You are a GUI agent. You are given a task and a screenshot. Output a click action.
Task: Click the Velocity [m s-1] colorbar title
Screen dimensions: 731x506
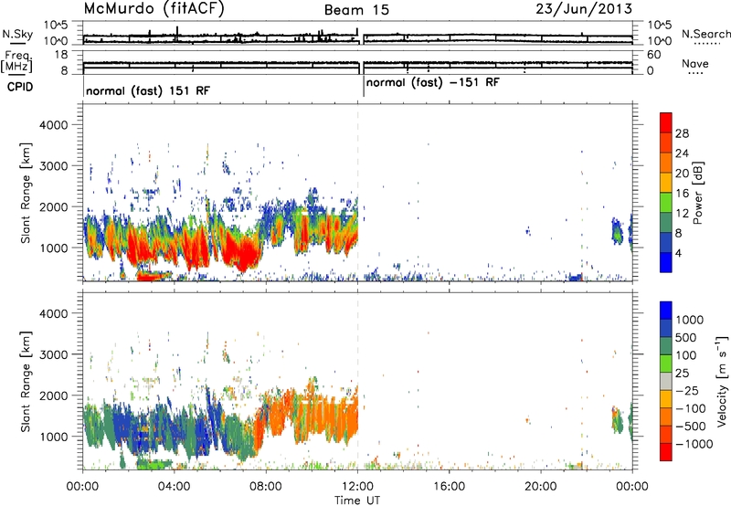pyautogui.click(x=722, y=382)
